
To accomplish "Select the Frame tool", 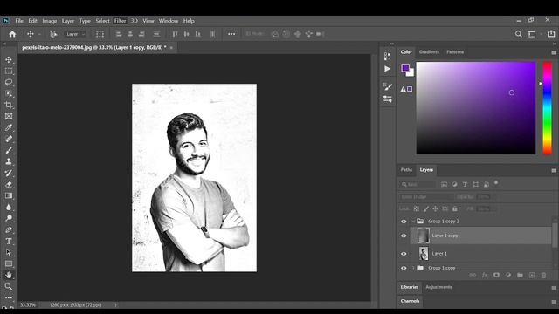I will [9, 116].
